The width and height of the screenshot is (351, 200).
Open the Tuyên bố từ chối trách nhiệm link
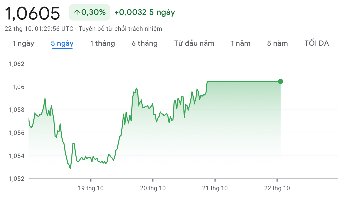(121, 29)
